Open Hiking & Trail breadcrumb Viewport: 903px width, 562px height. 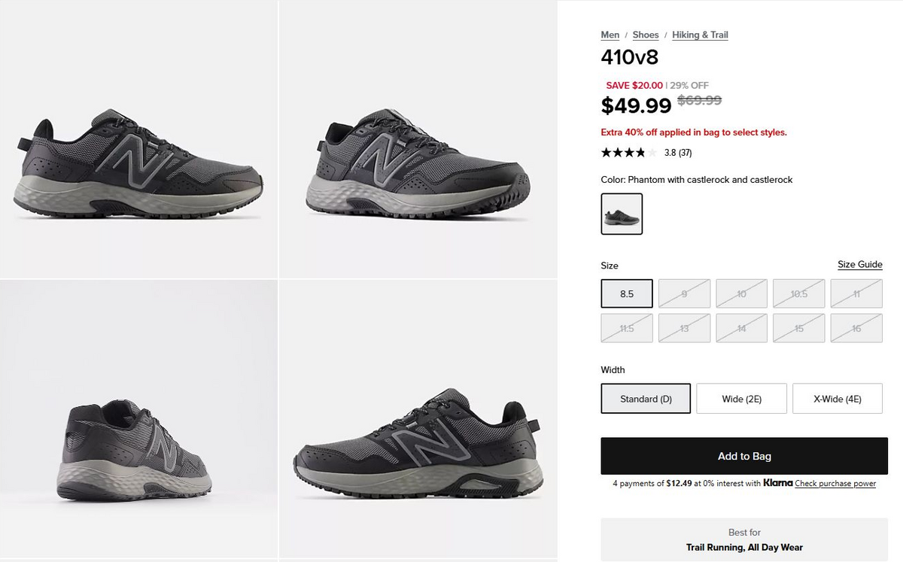[700, 35]
